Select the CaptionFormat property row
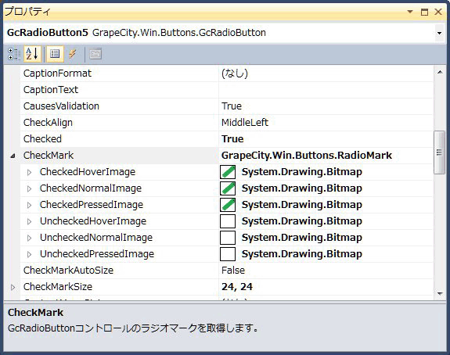 point(227,74)
